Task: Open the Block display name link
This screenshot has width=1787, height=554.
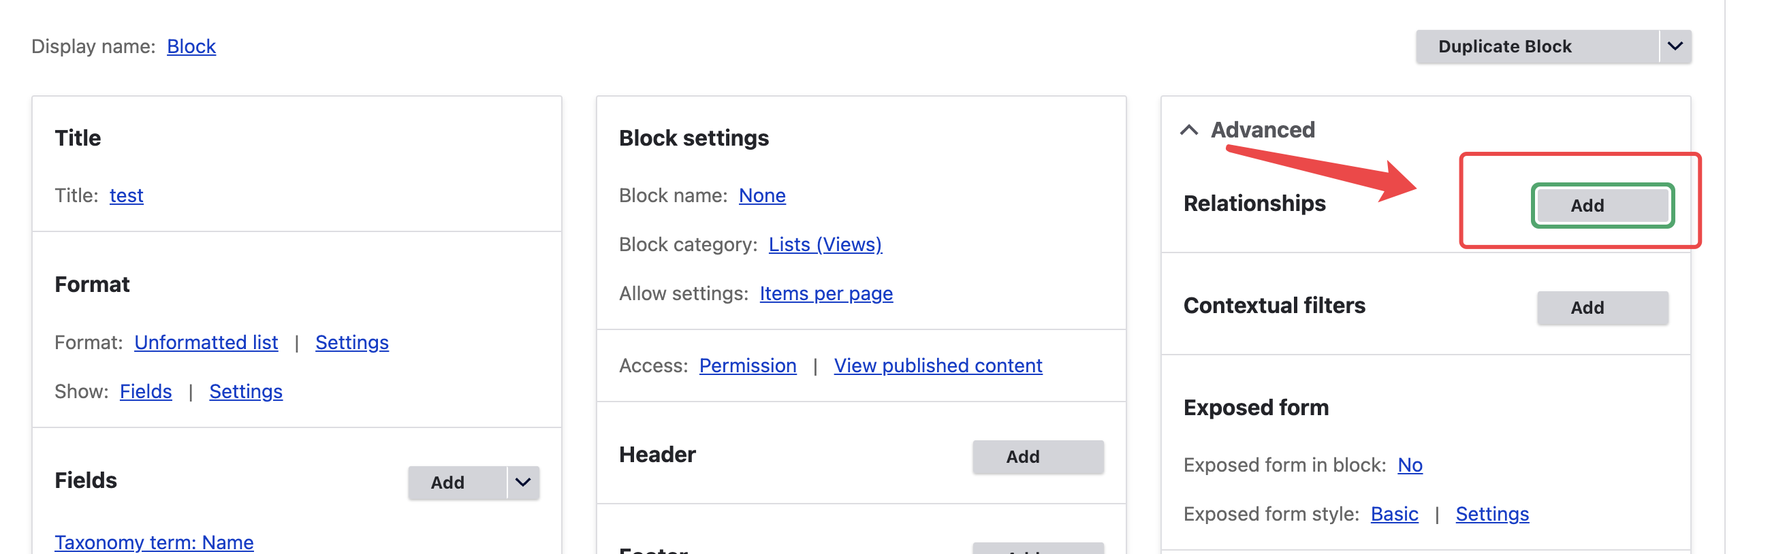Action: (191, 46)
